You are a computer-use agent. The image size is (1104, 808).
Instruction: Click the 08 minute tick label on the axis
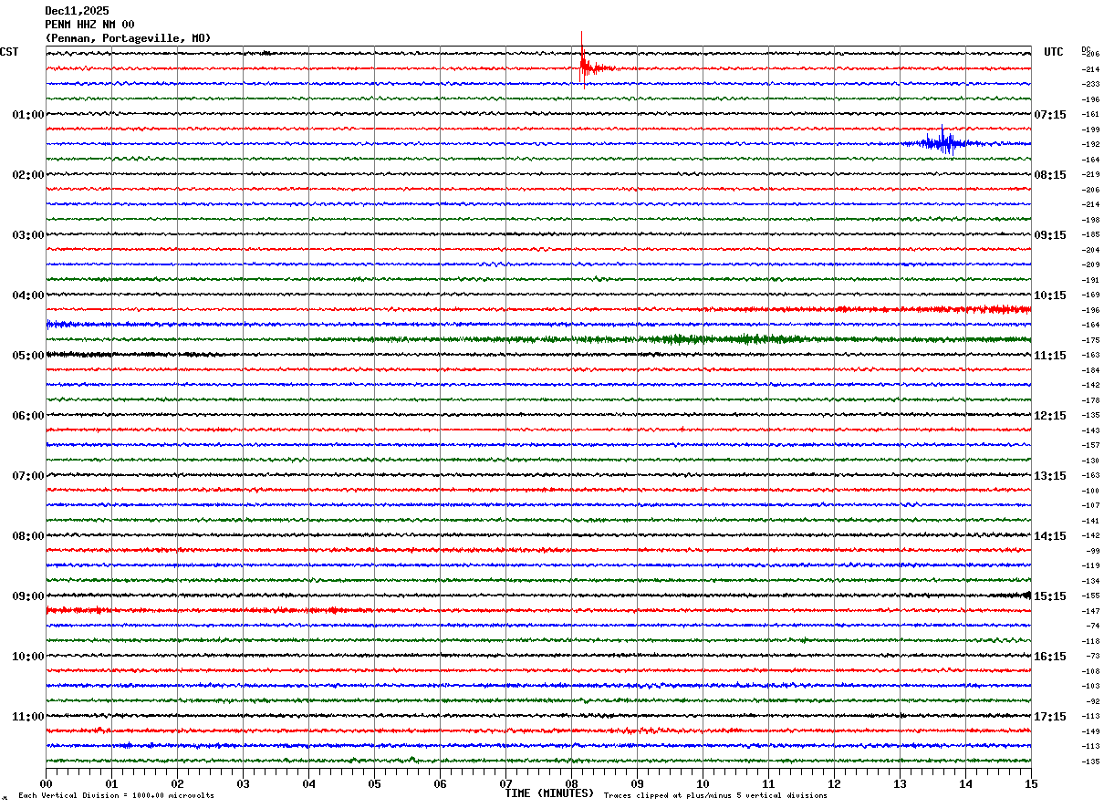pos(572,783)
